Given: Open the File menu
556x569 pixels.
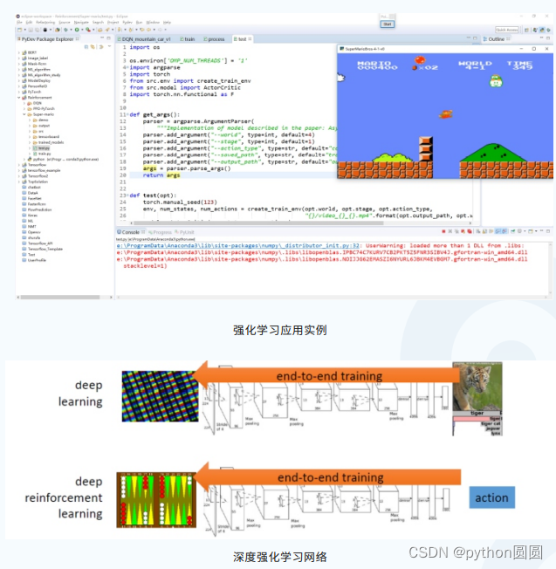Looking at the screenshot, I should pos(19,23).
